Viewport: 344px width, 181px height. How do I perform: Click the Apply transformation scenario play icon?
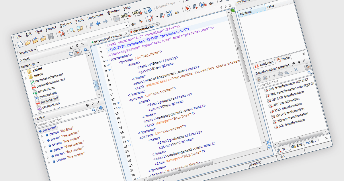187,9
